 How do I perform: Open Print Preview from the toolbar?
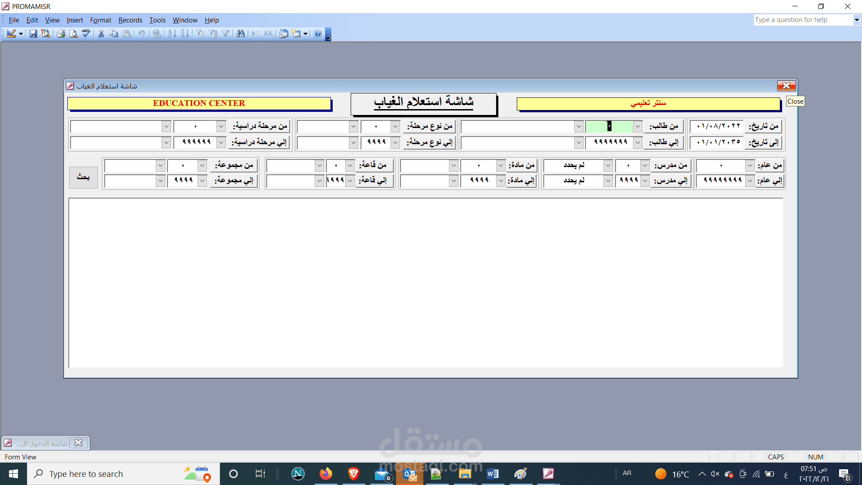(x=74, y=34)
